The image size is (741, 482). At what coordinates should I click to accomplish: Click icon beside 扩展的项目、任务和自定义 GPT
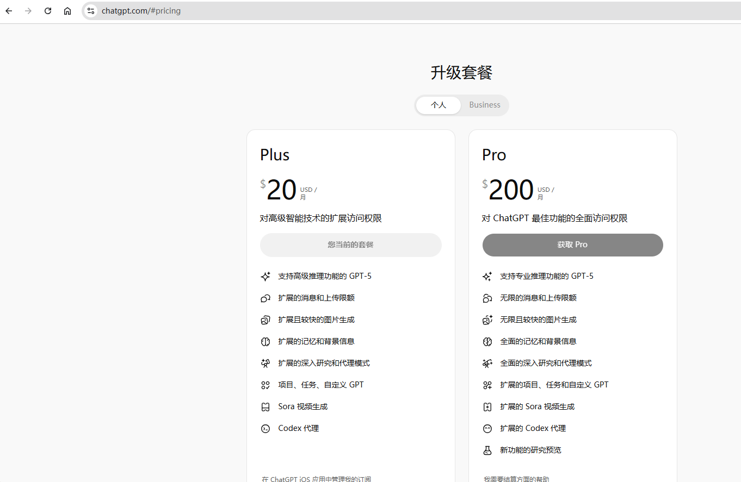[487, 385]
